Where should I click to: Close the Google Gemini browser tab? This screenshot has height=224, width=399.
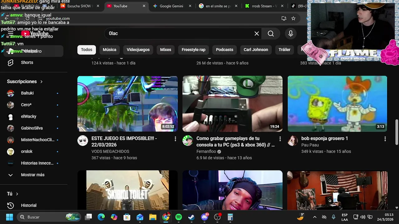click(190, 6)
